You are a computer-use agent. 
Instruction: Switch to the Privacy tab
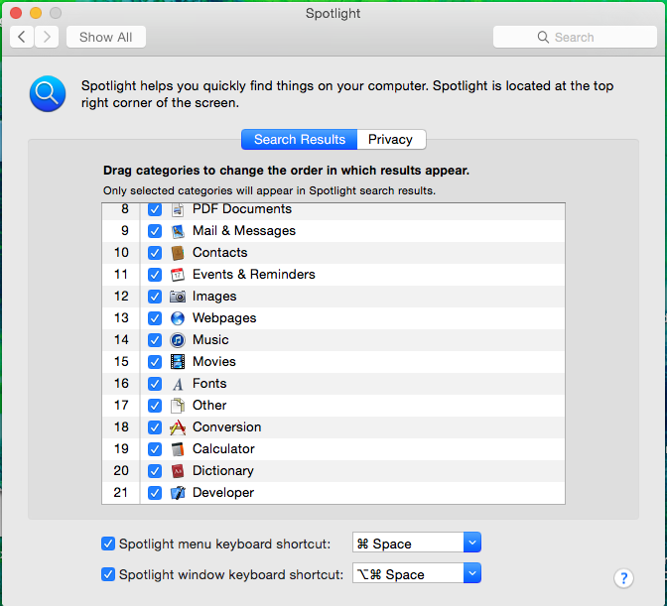coord(391,140)
